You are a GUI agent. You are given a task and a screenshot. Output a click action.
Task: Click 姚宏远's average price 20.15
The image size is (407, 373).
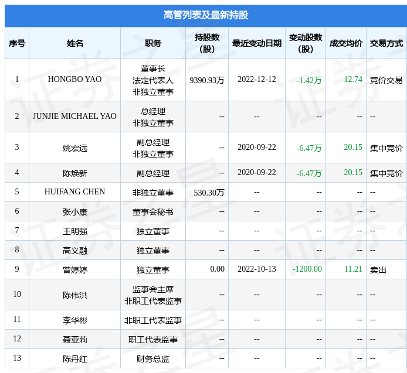(x=353, y=147)
